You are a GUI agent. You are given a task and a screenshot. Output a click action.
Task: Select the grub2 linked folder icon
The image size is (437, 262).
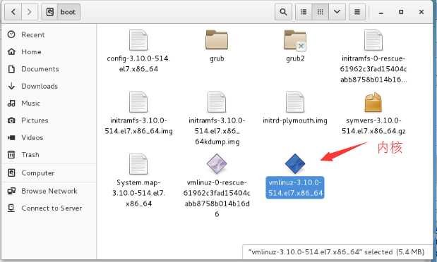tap(295, 40)
